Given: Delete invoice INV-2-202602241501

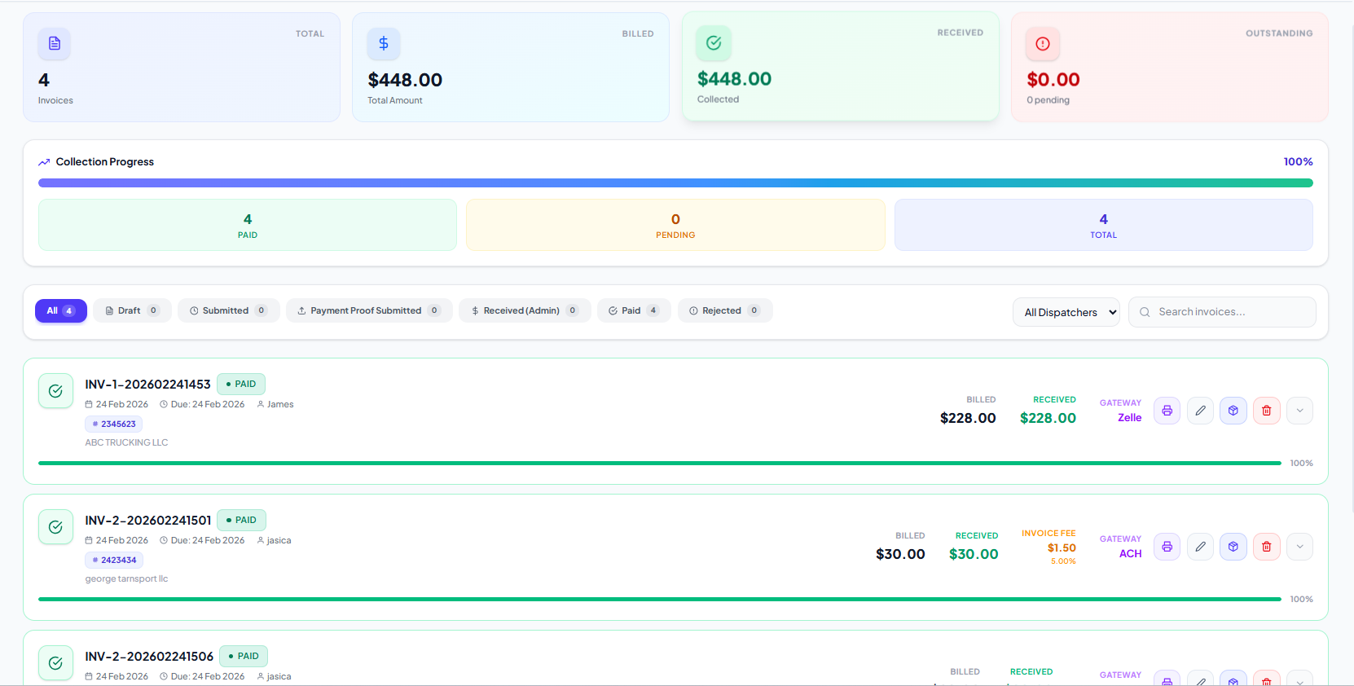Looking at the screenshot, I should (1267, 547).
